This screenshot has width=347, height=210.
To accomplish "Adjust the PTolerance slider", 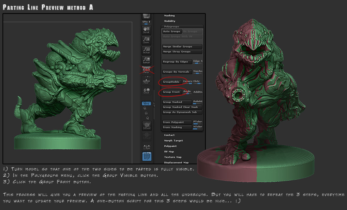I will 198,122.
